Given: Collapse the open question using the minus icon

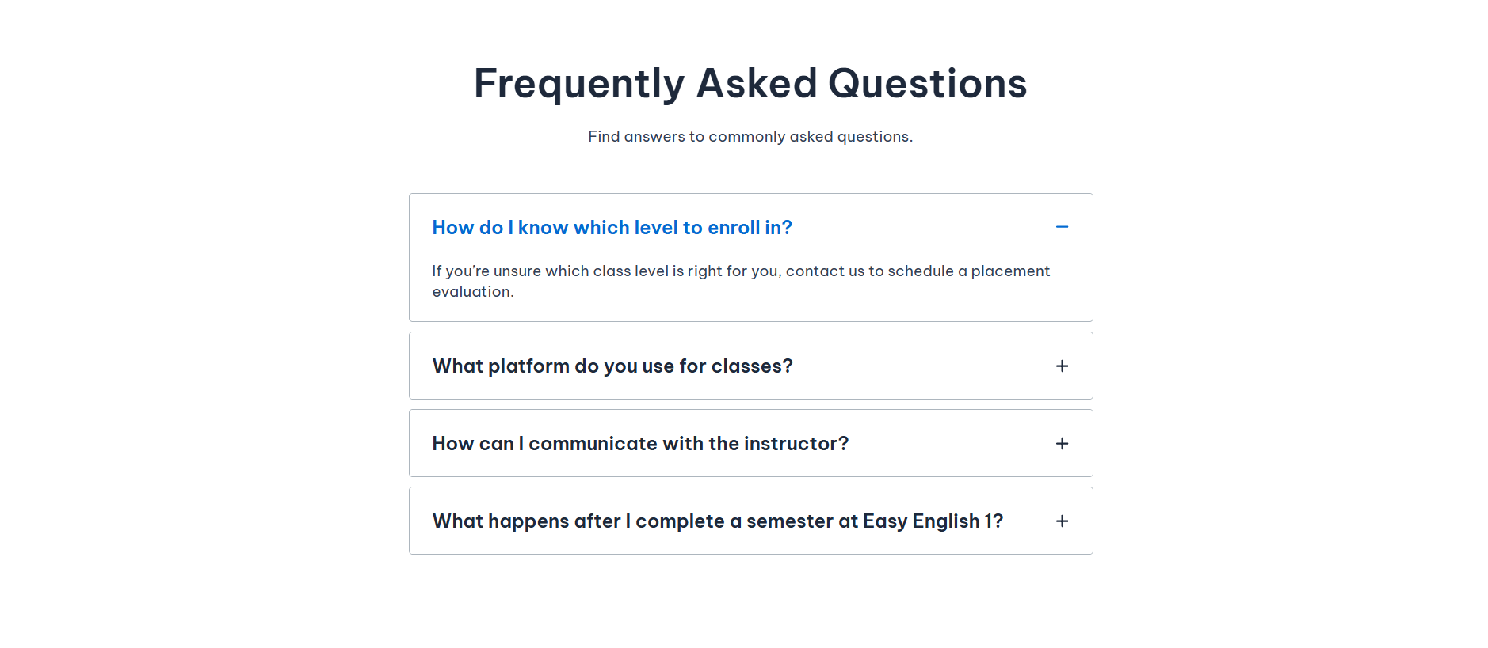Looking at the screenshot, I should coord(1062,227).
